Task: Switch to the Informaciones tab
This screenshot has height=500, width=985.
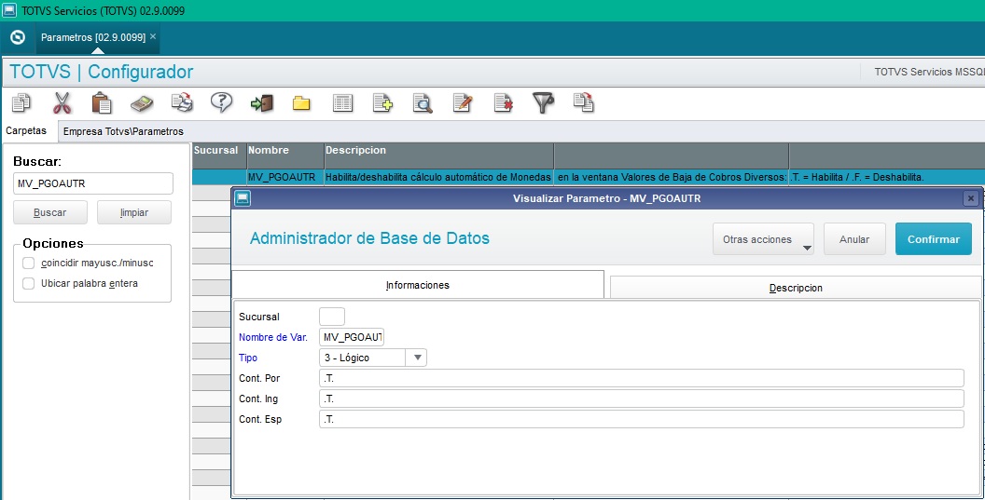Action: click(418, 285)
